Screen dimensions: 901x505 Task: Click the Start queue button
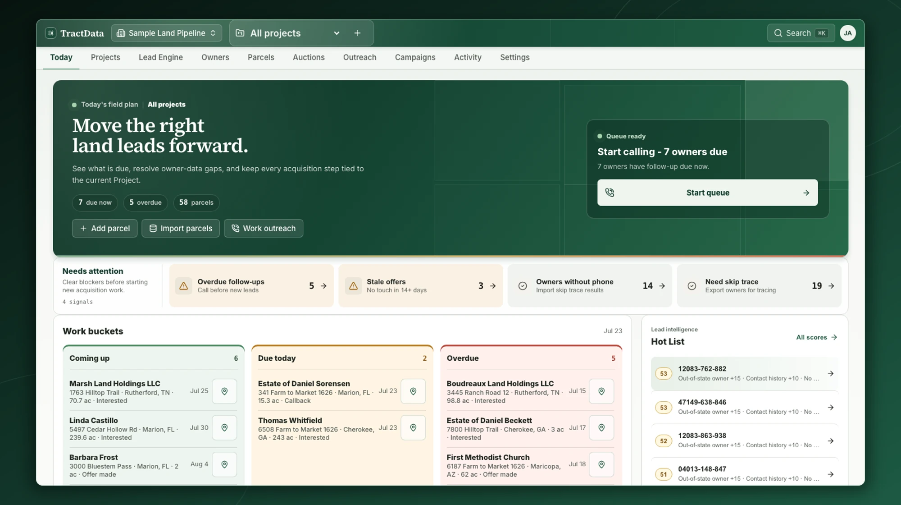point(707,193)
